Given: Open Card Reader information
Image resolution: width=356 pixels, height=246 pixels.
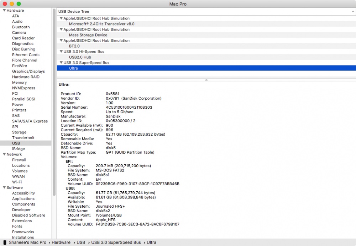Looking at the screenshot, I should [23, 38].
